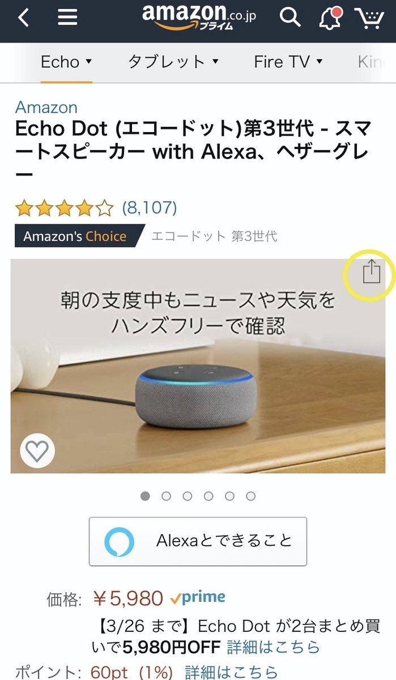Image resolution: width=396 pixels, height=680 pixels.
Task: Expand the Echo category dropdown
Action: [x=66, y=62]
